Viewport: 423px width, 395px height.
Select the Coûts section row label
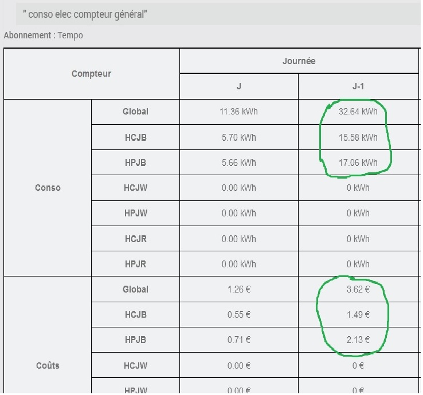click(48, 365)
